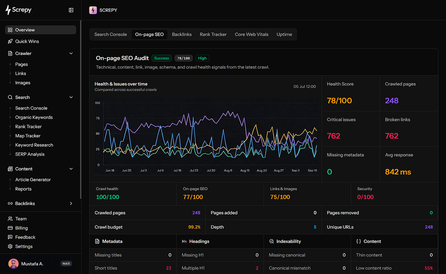446x274 pixels.
Task: Click the Crawler document icon
Action: click(x=10, y=53)
